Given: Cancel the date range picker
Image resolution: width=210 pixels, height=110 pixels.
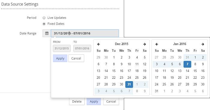Looking at the screenshot, I should (76, 58).
